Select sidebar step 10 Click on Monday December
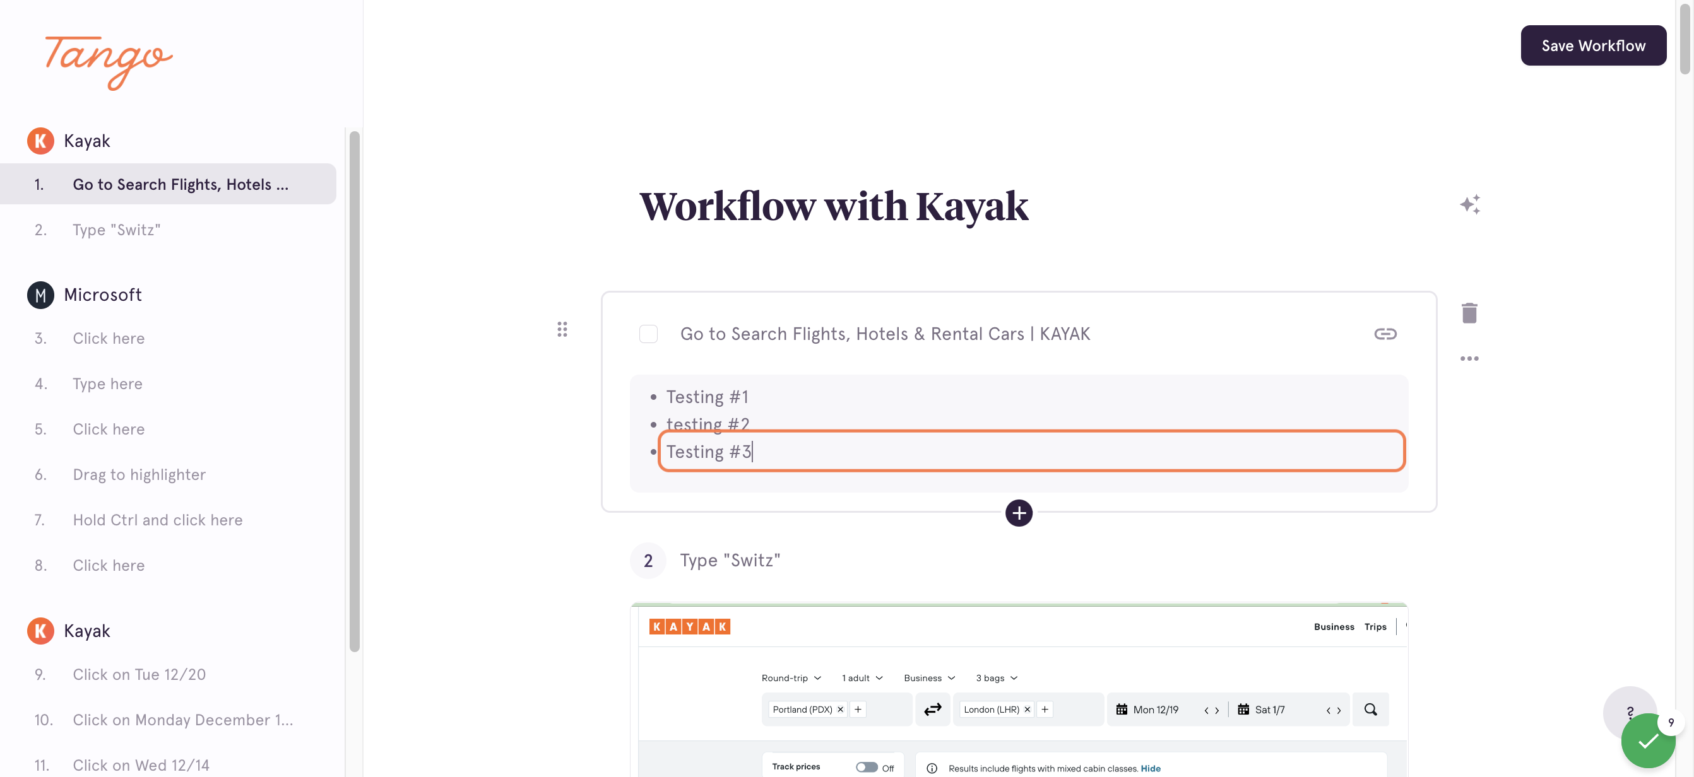This screenshot has height=777, width=1694. [168, 719]
